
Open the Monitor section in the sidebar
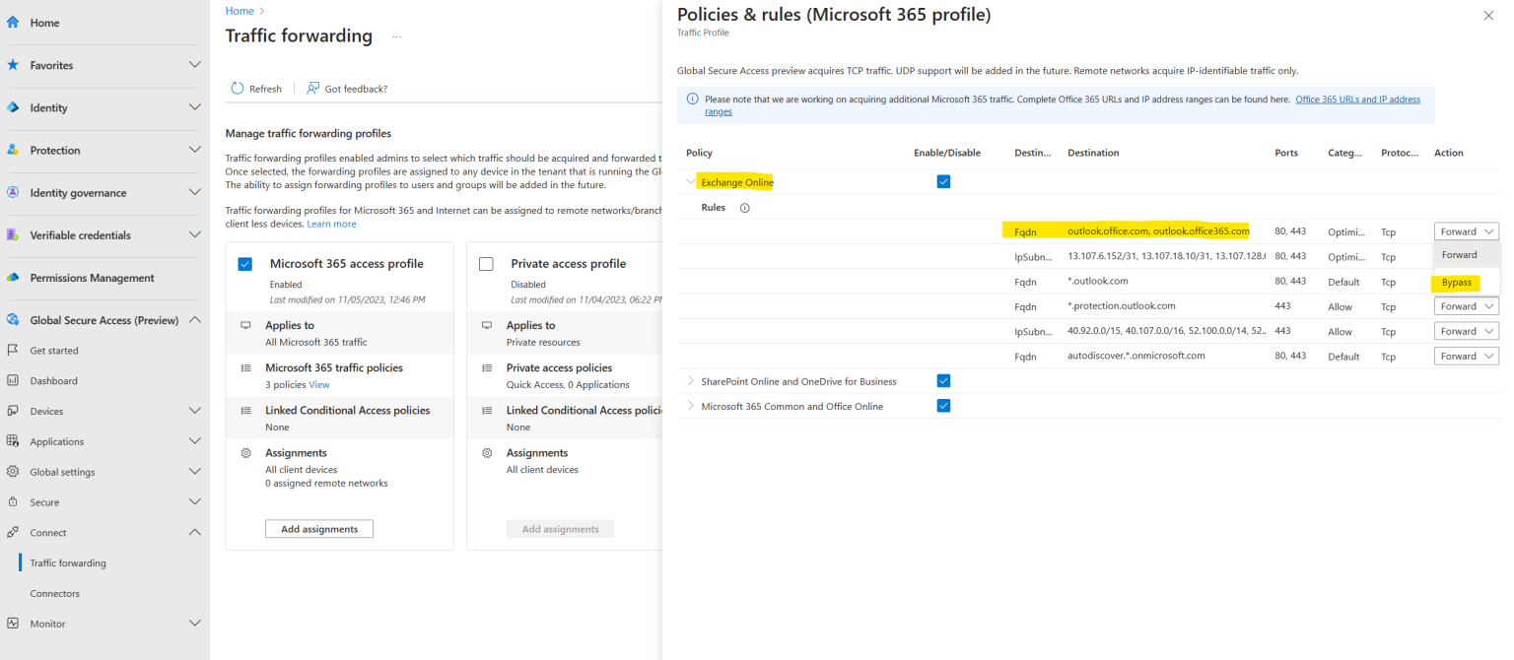pos(45,624)
